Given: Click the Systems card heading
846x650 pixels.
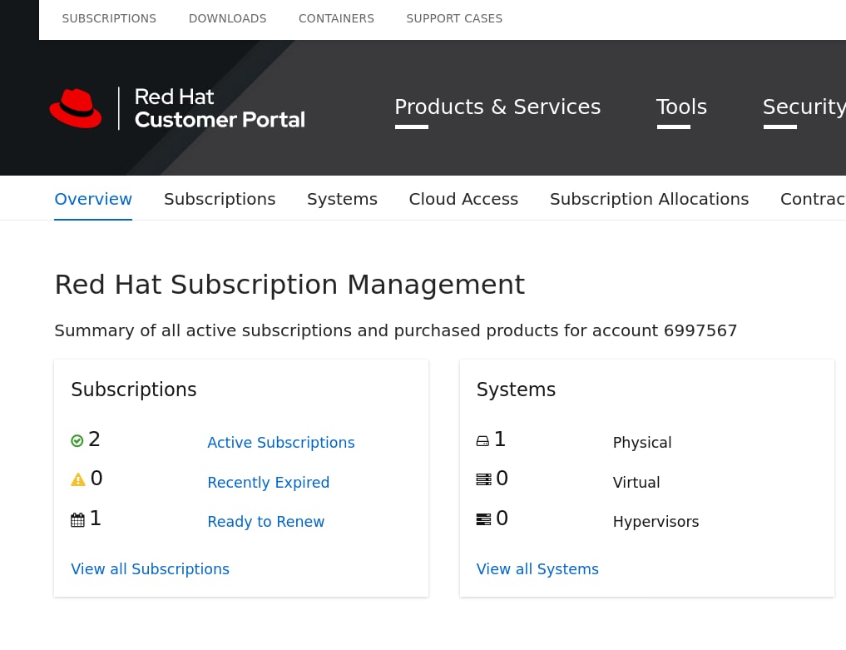Looking at the screenshot, I should coord(516,390).
